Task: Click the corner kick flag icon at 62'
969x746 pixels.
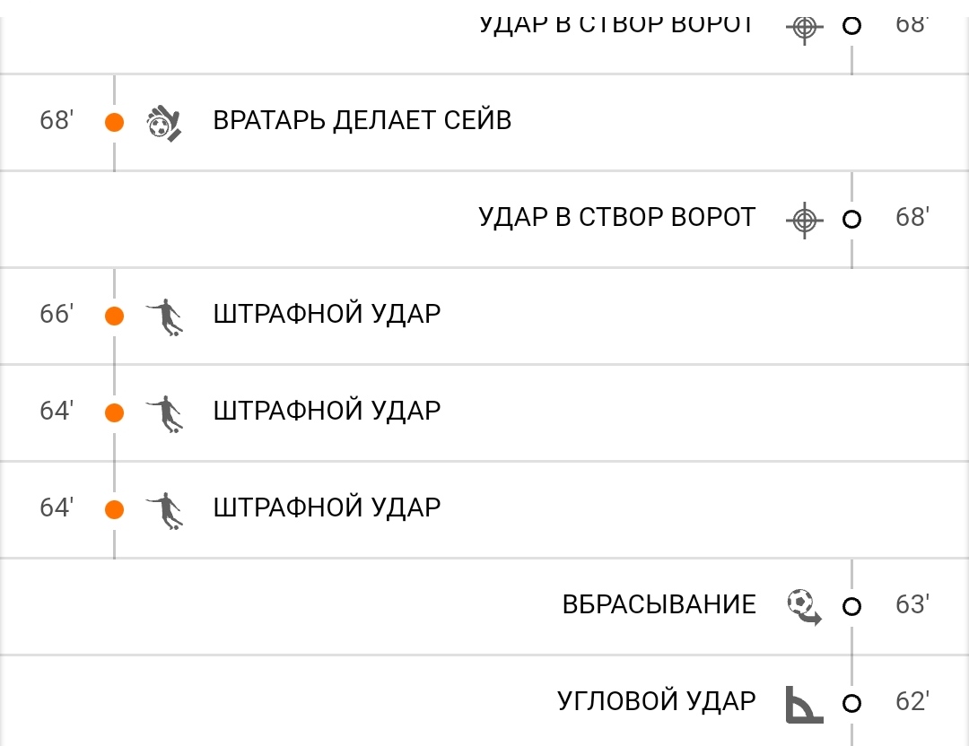Action: point(804,704)
